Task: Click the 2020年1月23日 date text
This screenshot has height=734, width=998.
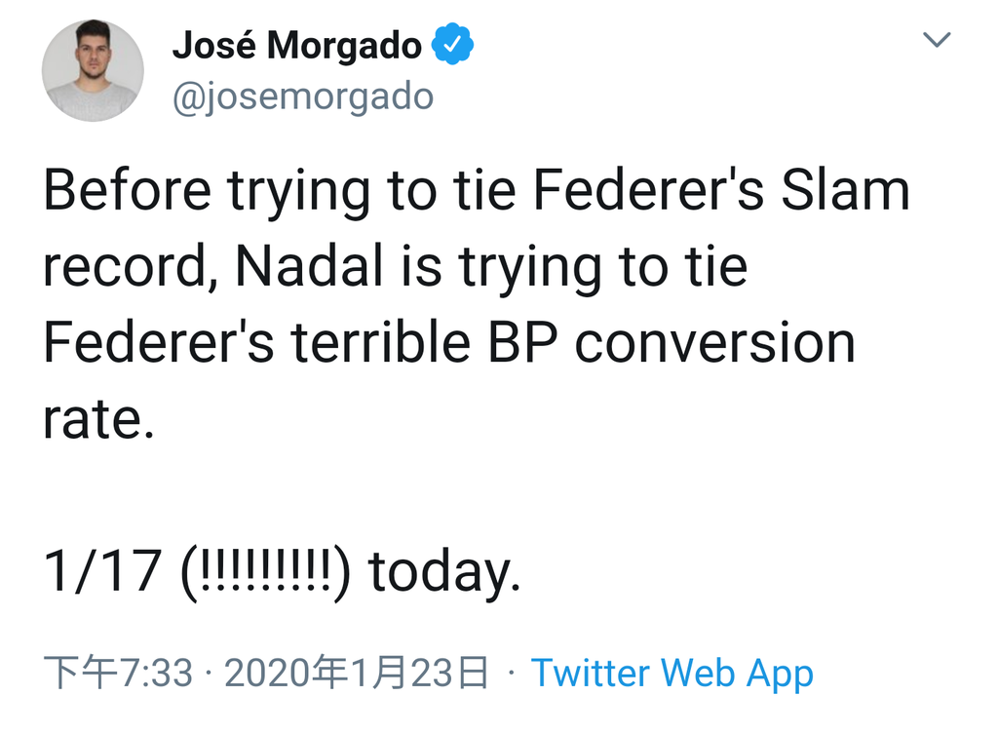Action: click(357, 673)
